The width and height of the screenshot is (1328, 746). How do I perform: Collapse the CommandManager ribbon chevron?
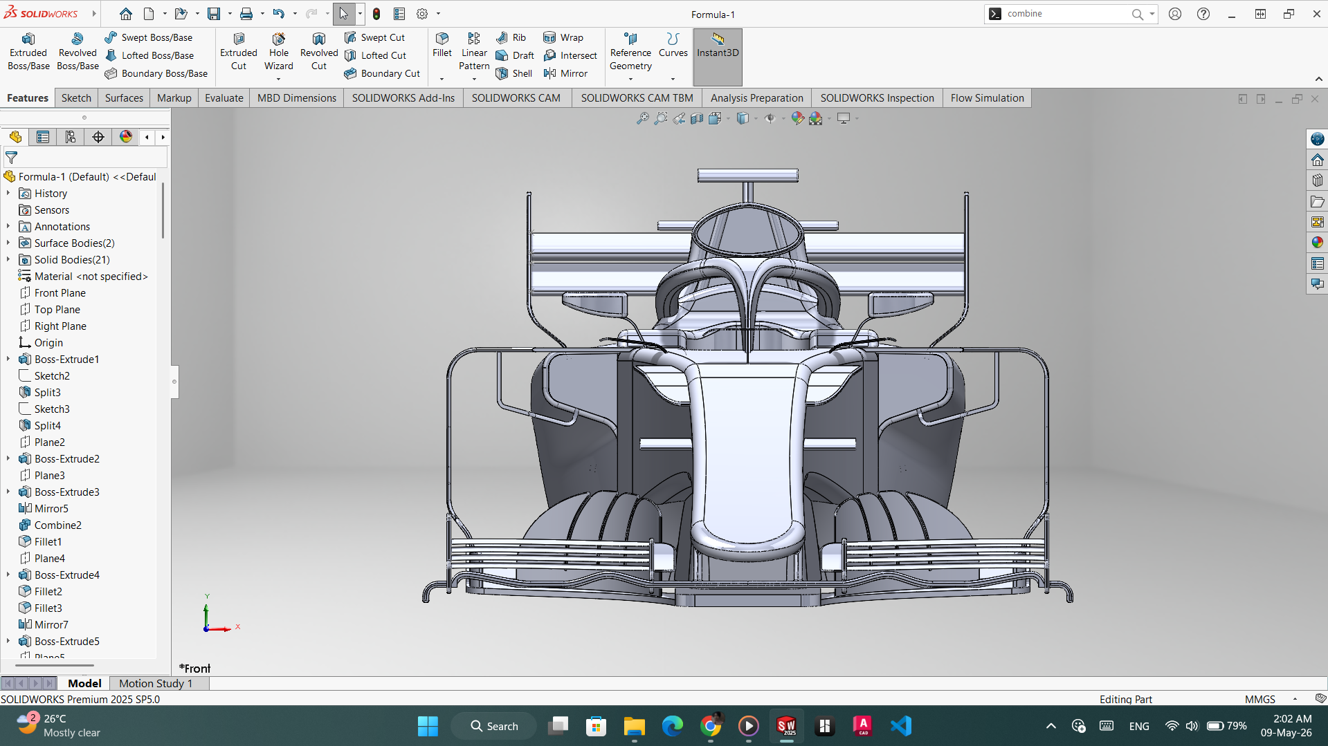tap(1319, 79)
